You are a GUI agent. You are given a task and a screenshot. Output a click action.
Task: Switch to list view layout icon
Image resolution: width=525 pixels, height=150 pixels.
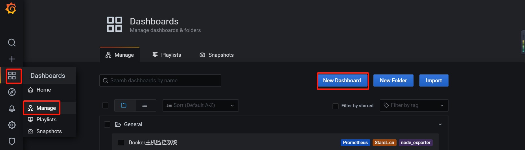[x=145, y=105]
